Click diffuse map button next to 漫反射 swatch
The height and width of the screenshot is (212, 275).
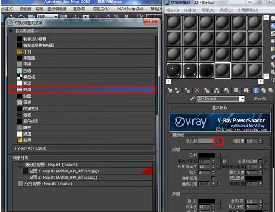pyautogui.click(x=219, y=141)
